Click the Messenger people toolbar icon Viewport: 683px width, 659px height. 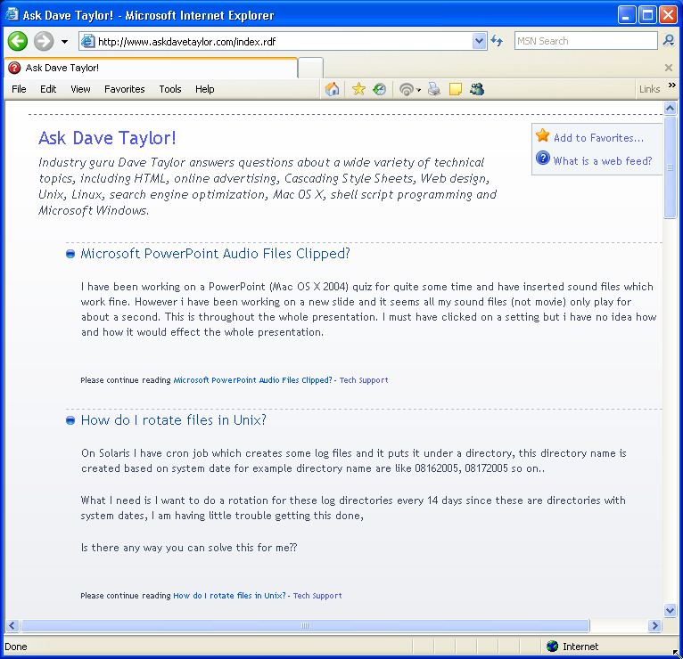coord(477,89)
